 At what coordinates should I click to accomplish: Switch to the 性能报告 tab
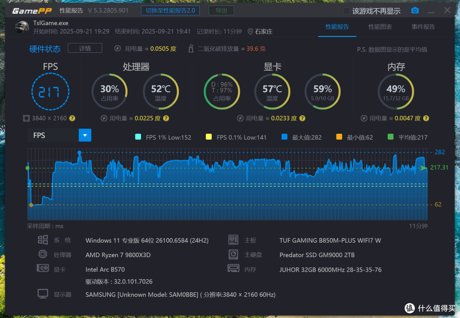(x=337, y=27)
